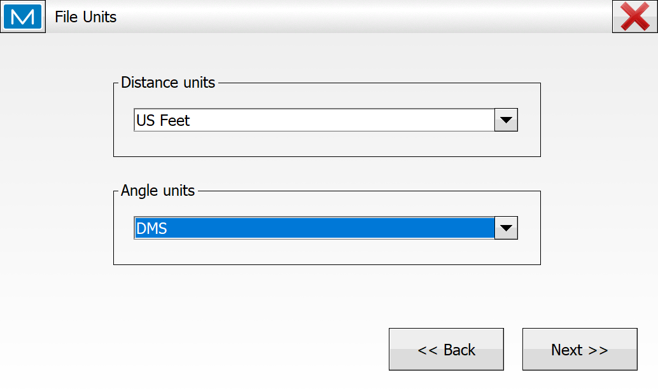Expand the Distance units dropdown arrow
This screenshot has width=658, height=389.
tap(506, 120)
